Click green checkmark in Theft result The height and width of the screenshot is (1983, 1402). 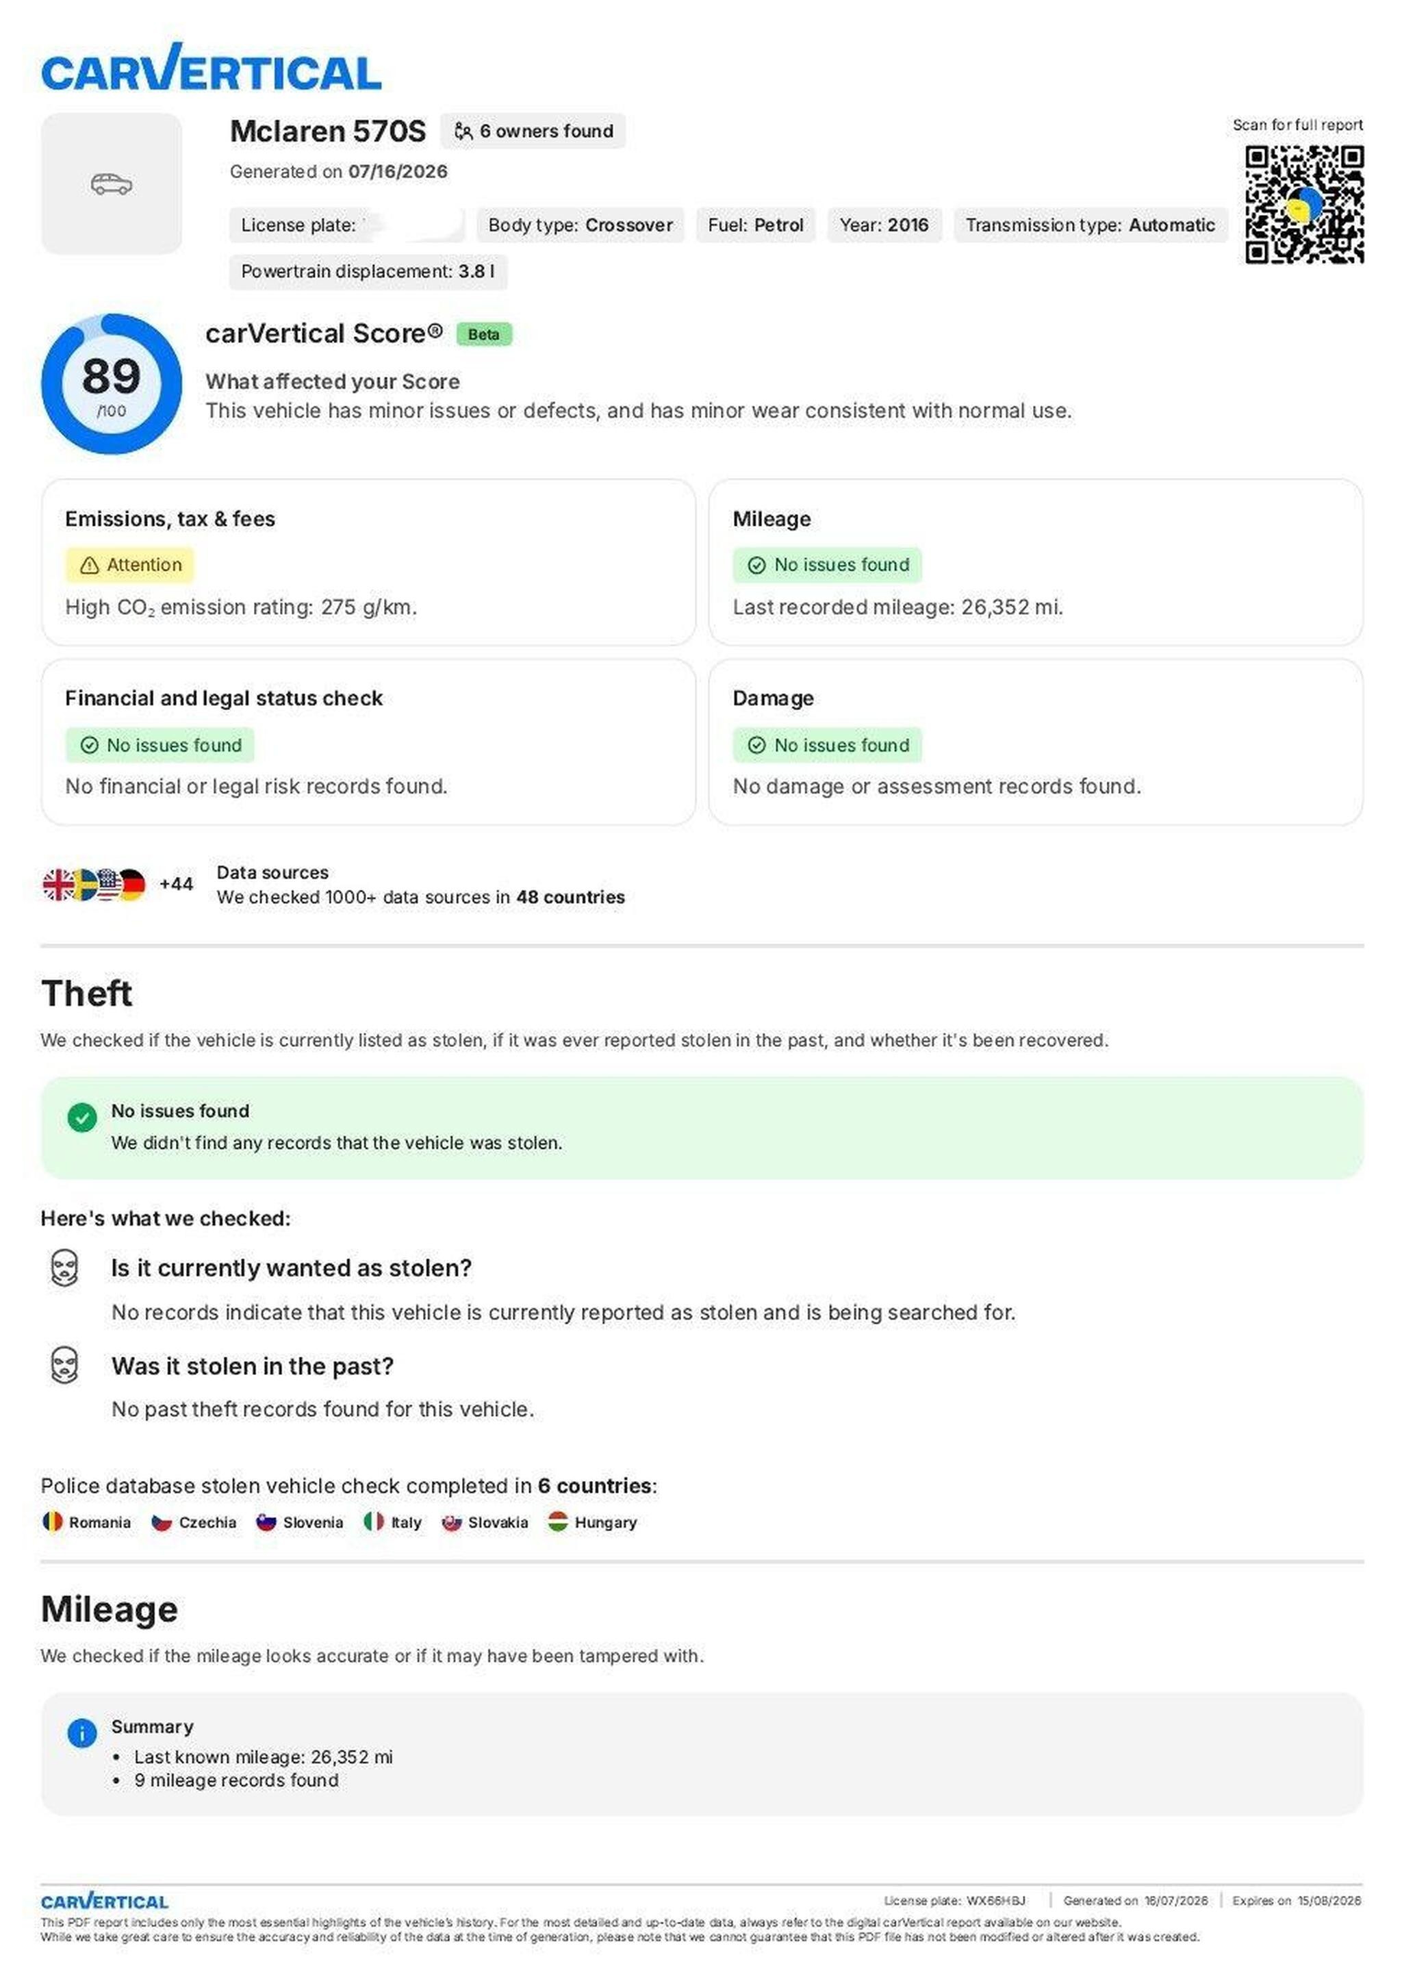pyautogui.click(x=82, y=1117)
